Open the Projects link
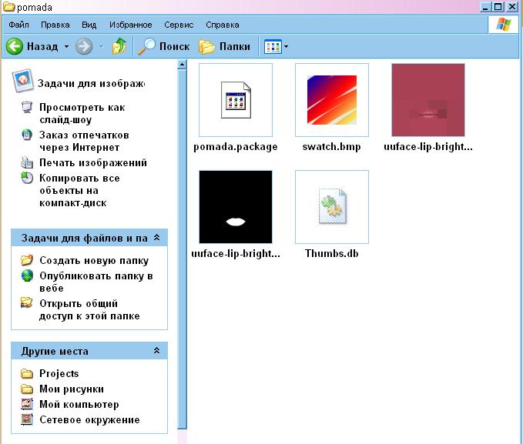Screen dimensions: 523x444 coord(59,374)
